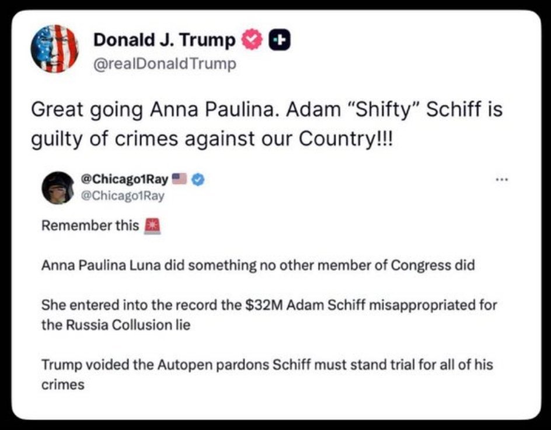
Task: Click the red siren emoji
Action: [151, 226]
